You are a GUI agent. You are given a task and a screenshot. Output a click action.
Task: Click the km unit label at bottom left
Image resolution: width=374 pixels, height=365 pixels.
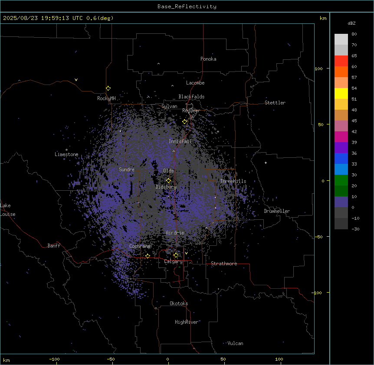click(7, 360)
